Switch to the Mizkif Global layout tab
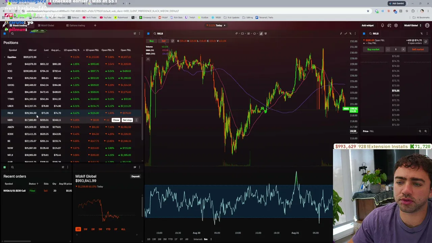This screenshot has width=432, height=243. pyautogui.click(x=46, y=25)
